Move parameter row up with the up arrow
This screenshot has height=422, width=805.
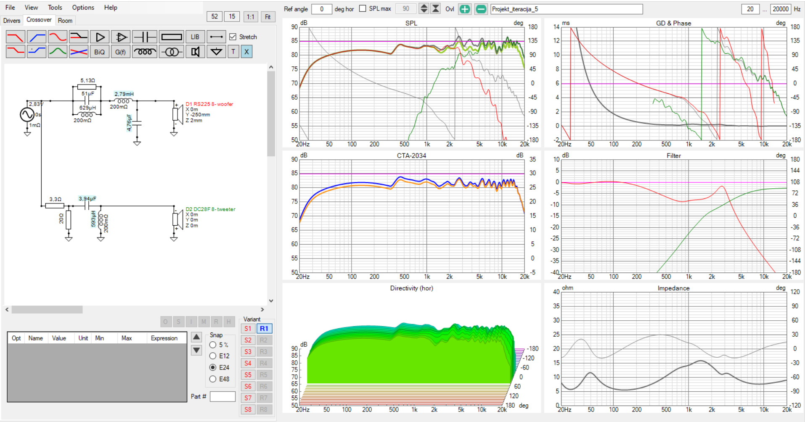[196, 337]
